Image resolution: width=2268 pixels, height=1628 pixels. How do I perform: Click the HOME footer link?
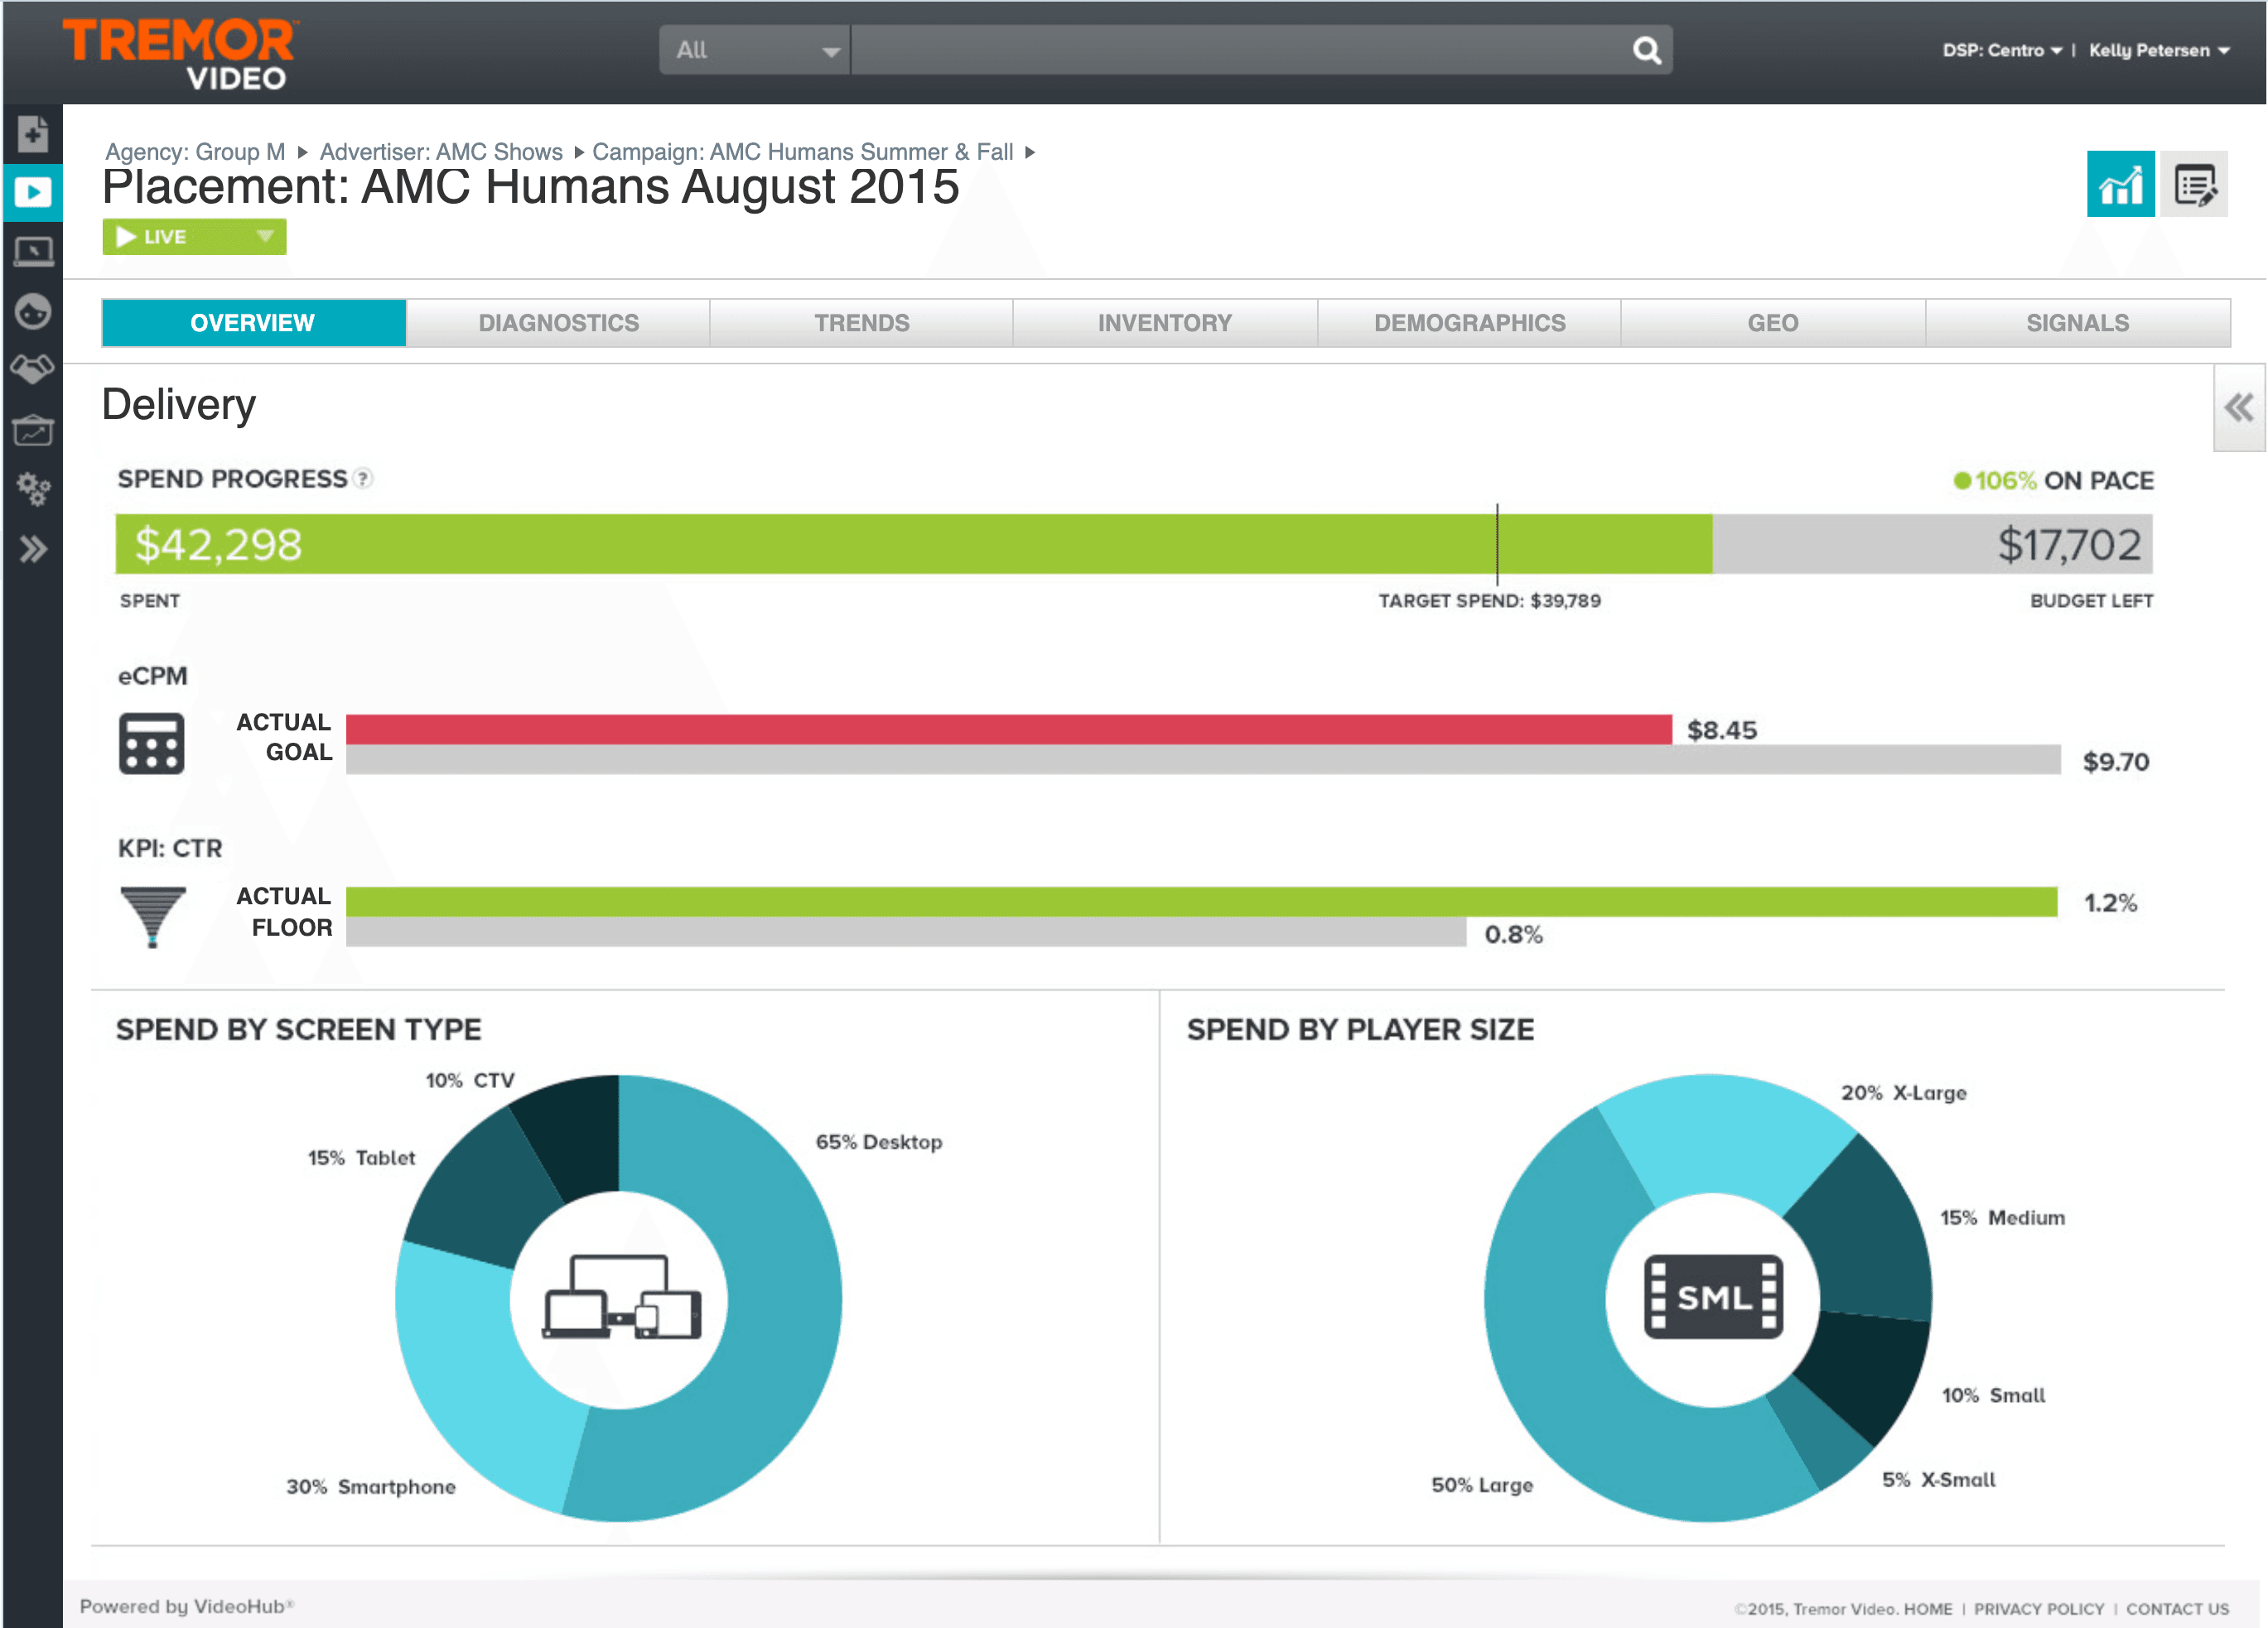[1927, 1608]
